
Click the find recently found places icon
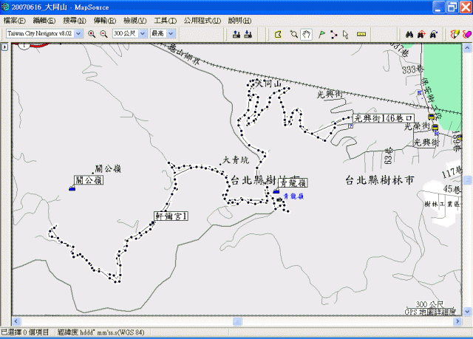click(x=433, y=34)
